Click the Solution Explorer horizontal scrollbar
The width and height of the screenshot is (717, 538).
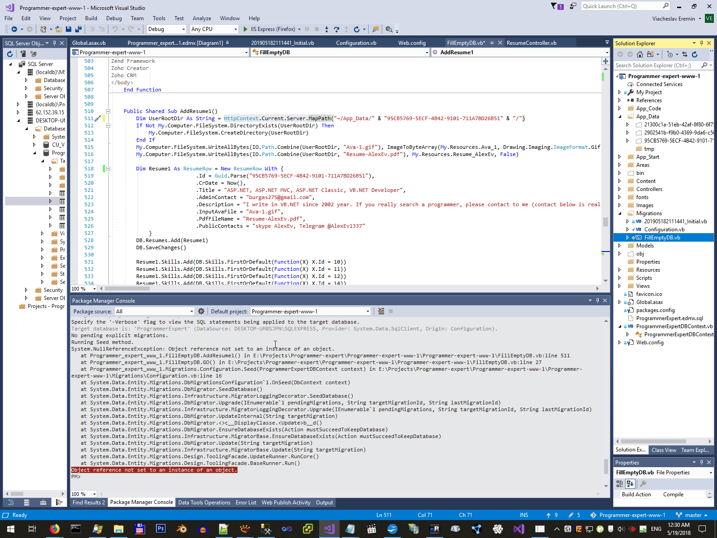point(663,441)
